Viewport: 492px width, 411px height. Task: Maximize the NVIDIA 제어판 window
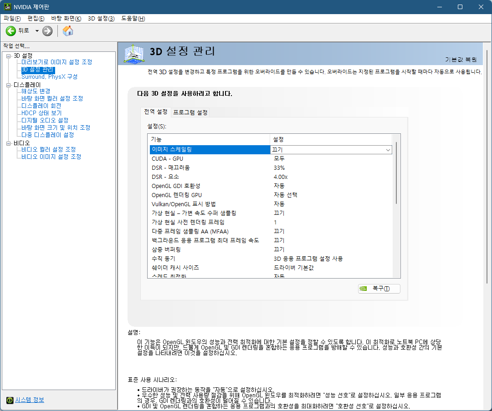tap(460, 7)
